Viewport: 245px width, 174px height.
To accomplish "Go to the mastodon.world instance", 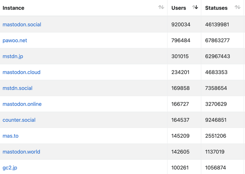I will point(21,152).
